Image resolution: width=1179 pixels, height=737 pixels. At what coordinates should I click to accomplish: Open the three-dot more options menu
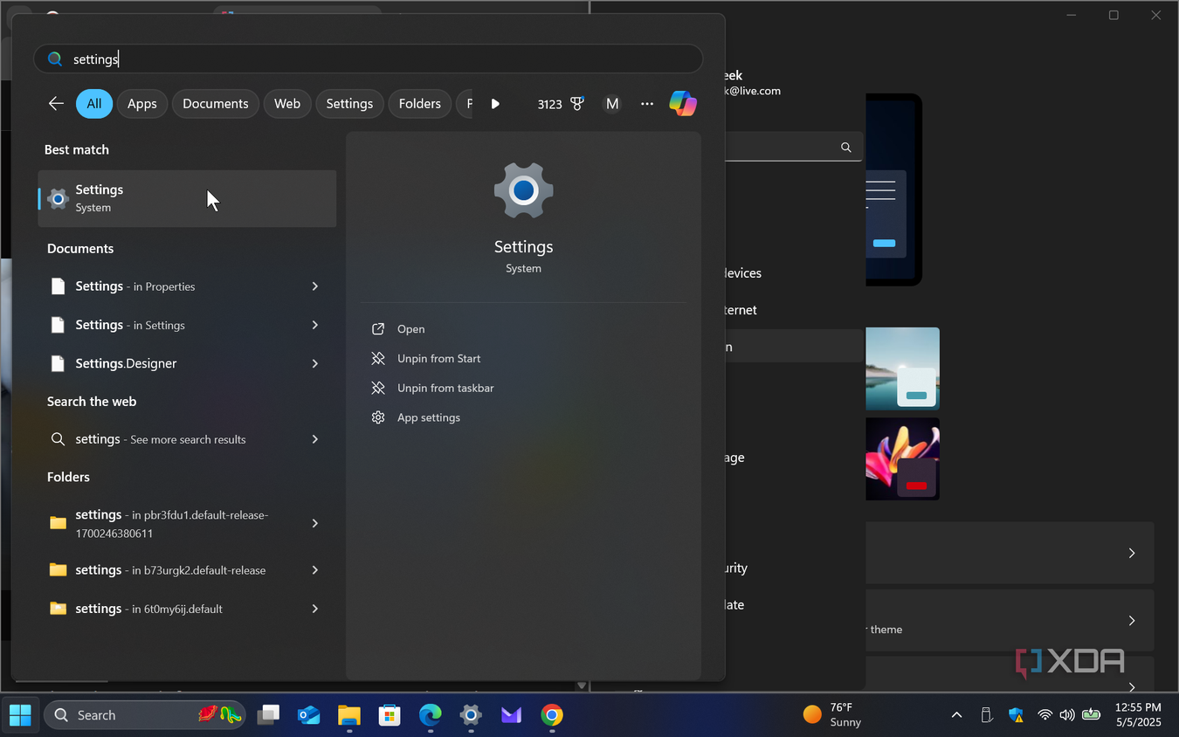point(647,104)
